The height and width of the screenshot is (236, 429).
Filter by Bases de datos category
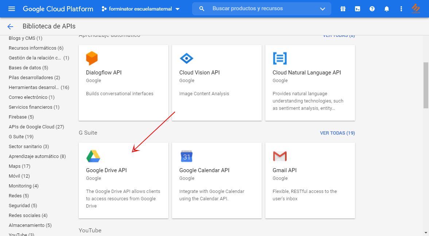pos(28,67)
